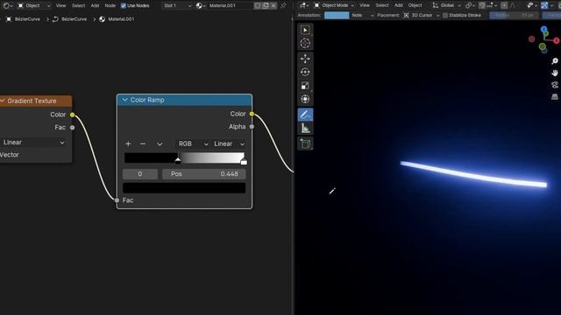
Task: Click Color Ramp Color output socket
Action: point(252,114)
